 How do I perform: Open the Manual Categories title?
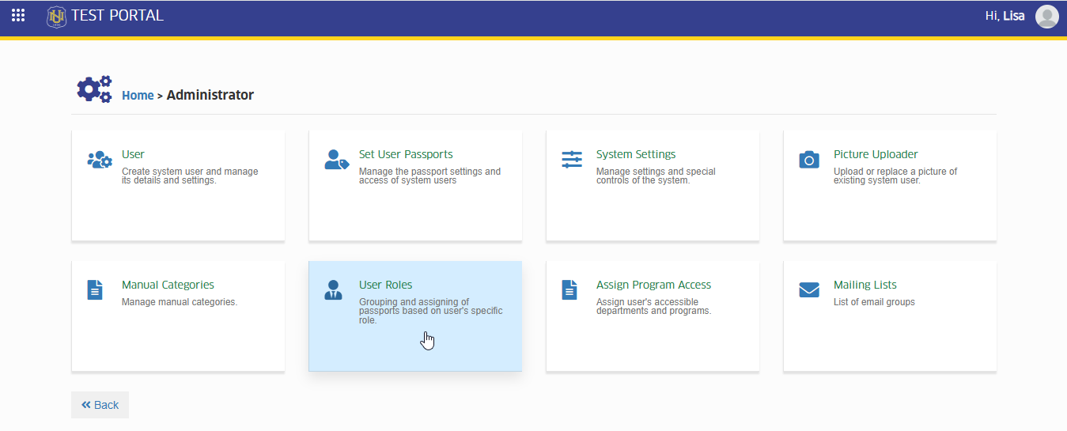coord(168,285)
